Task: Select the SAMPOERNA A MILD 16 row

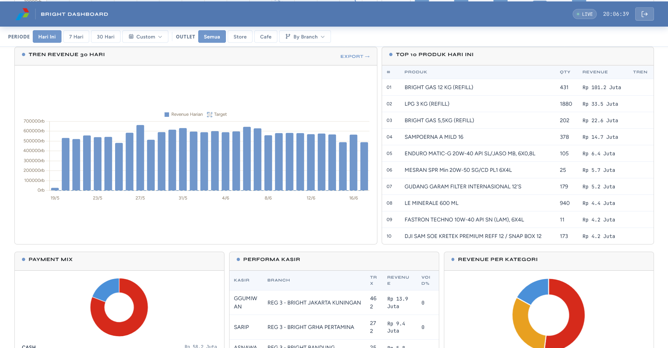Action: pos(518,137)
